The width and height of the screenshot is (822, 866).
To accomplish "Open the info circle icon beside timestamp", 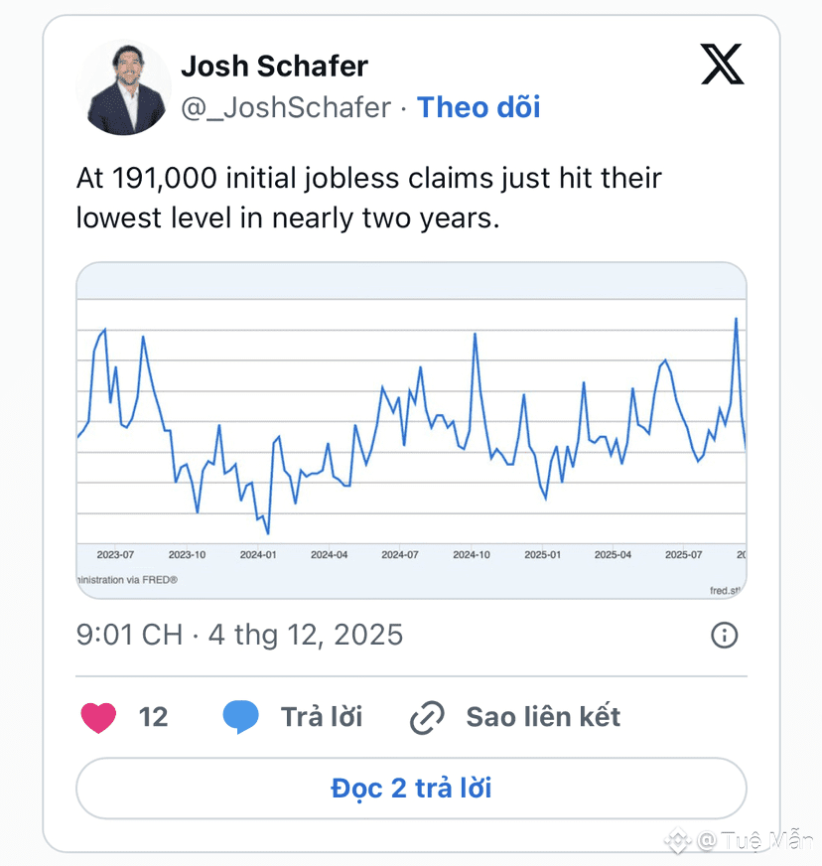I will tap(725, 635).
